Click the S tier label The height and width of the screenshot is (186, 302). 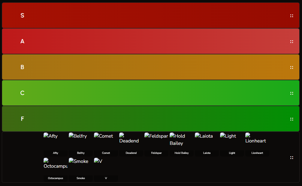pyautogui.click(x=22, y=15)
